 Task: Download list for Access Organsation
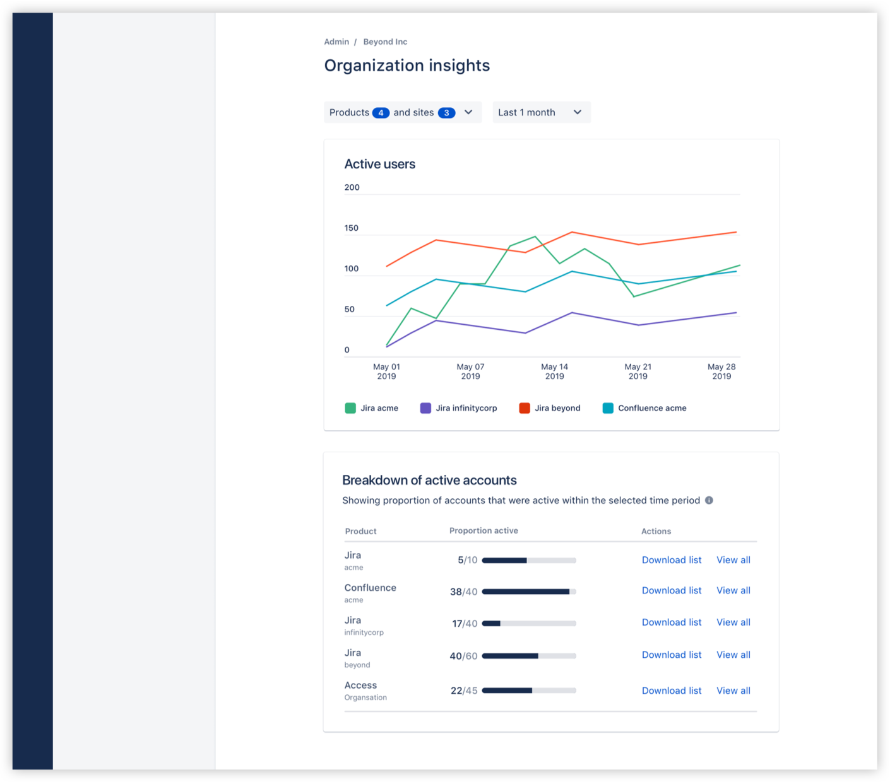point(672,691)
